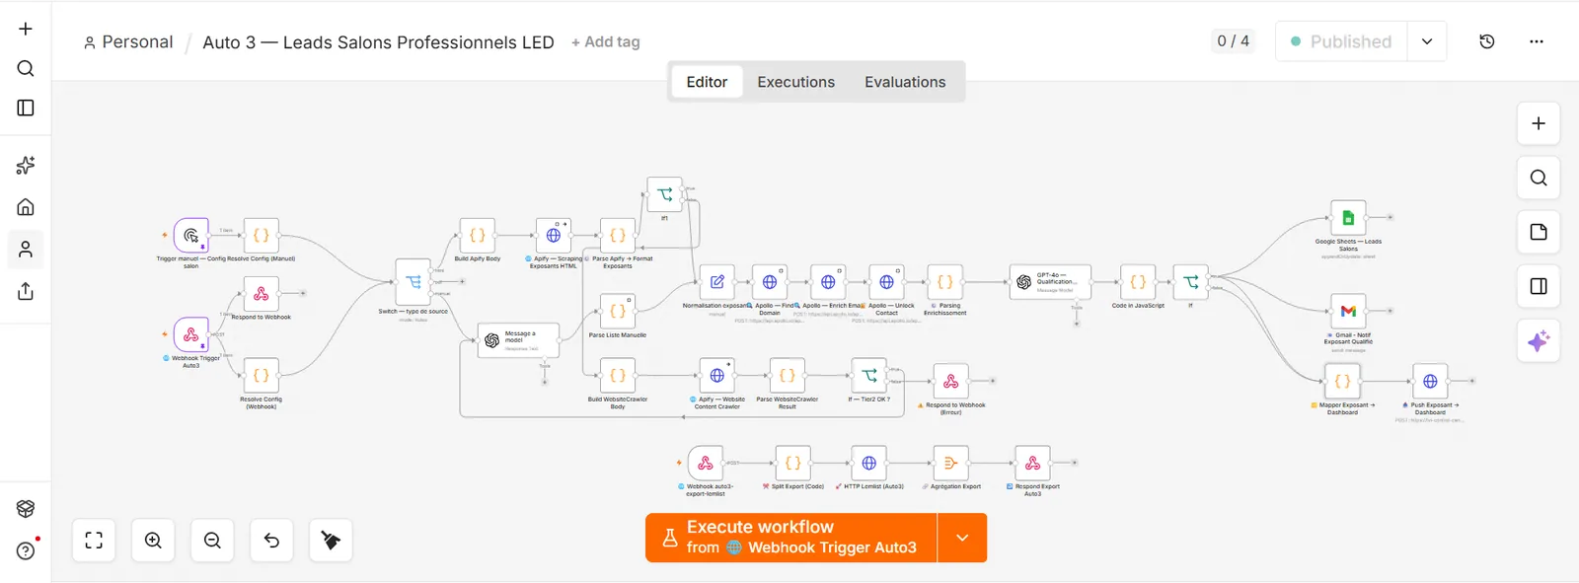Viewport: 1579px width, 583px height.
Task: Select the Resolve Config (Webhook) node
Action: [x=262, y=376]
